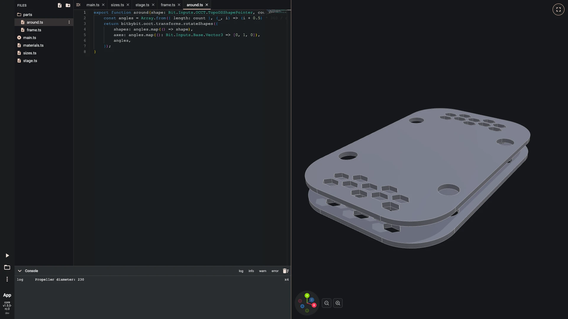This screenshot has width=568, height=319.
Task: Click the code minimap in editor
Action: pyautogui.click(x=276, y=12)
